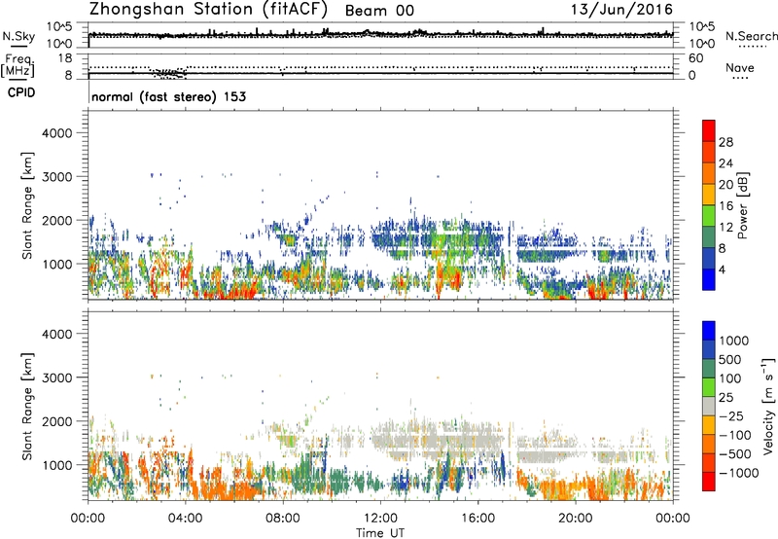Click the '12:00' time tick label
The height and width of the screenshot is (539, 778).
pyautogui.click(x=380, y=519)
